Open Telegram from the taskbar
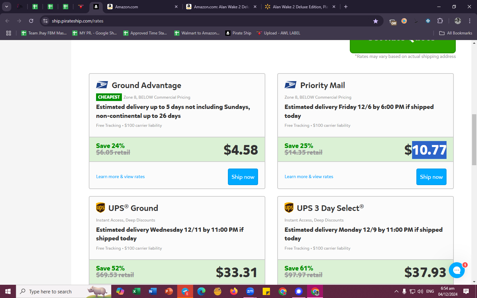477x298 pixels. click(x=185, y=291)
